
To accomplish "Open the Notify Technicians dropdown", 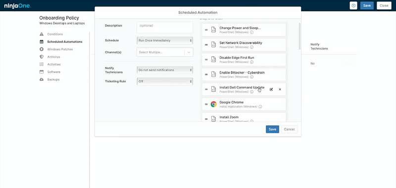I will [165, 70].
